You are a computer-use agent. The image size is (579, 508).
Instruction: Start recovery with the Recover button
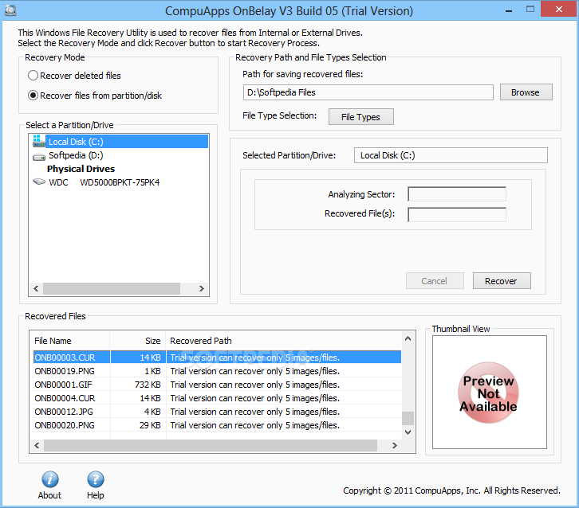click(502, 281)
